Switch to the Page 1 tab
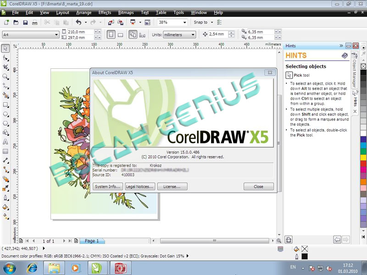The image size is (367, 275). coord(92,241)
